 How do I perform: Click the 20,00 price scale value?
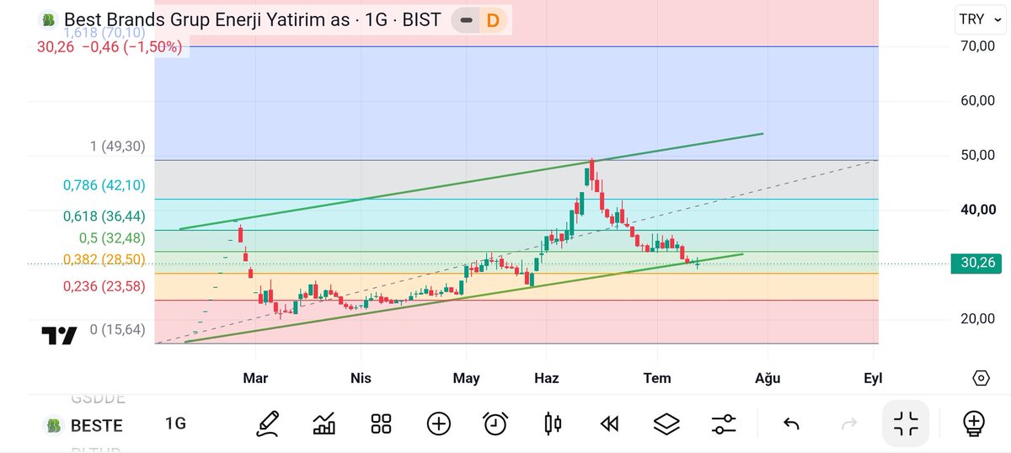pyautogui.click(x=976, y=318)
